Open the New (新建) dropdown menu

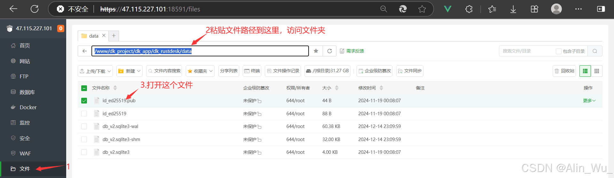click(130, 71)
